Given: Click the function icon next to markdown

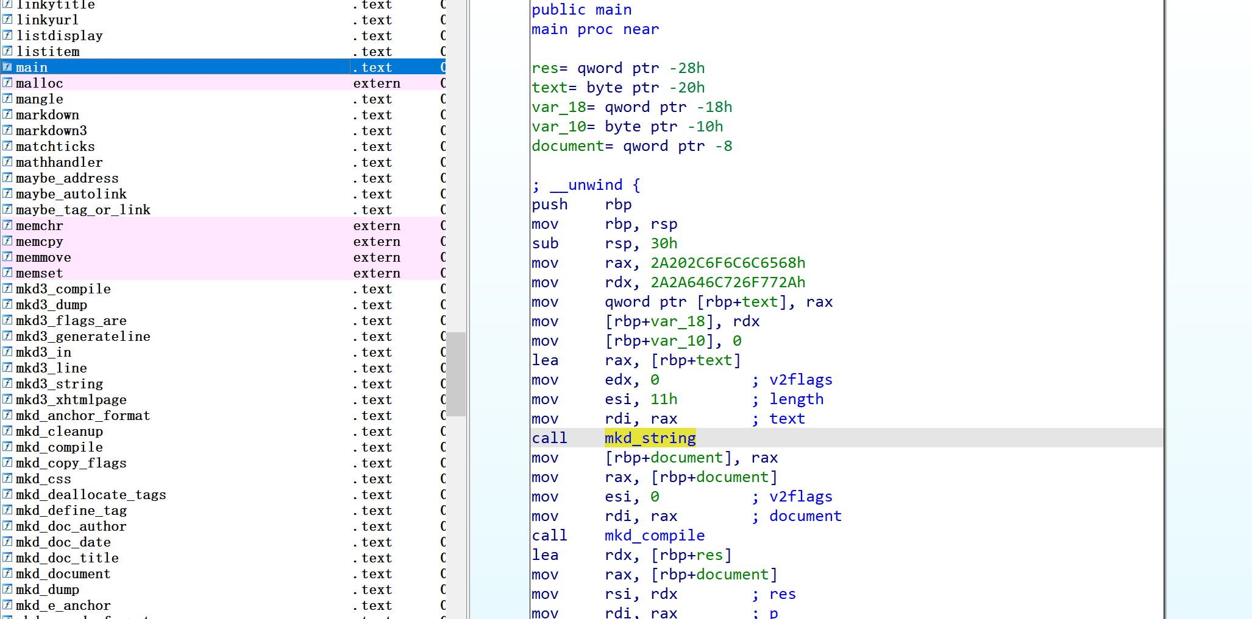Looking at the screenshot, I should [7, 114].
